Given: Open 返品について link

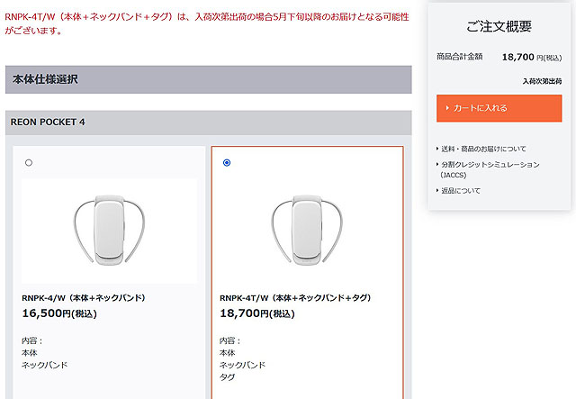Looking at the screenshot, I should 461,190.
